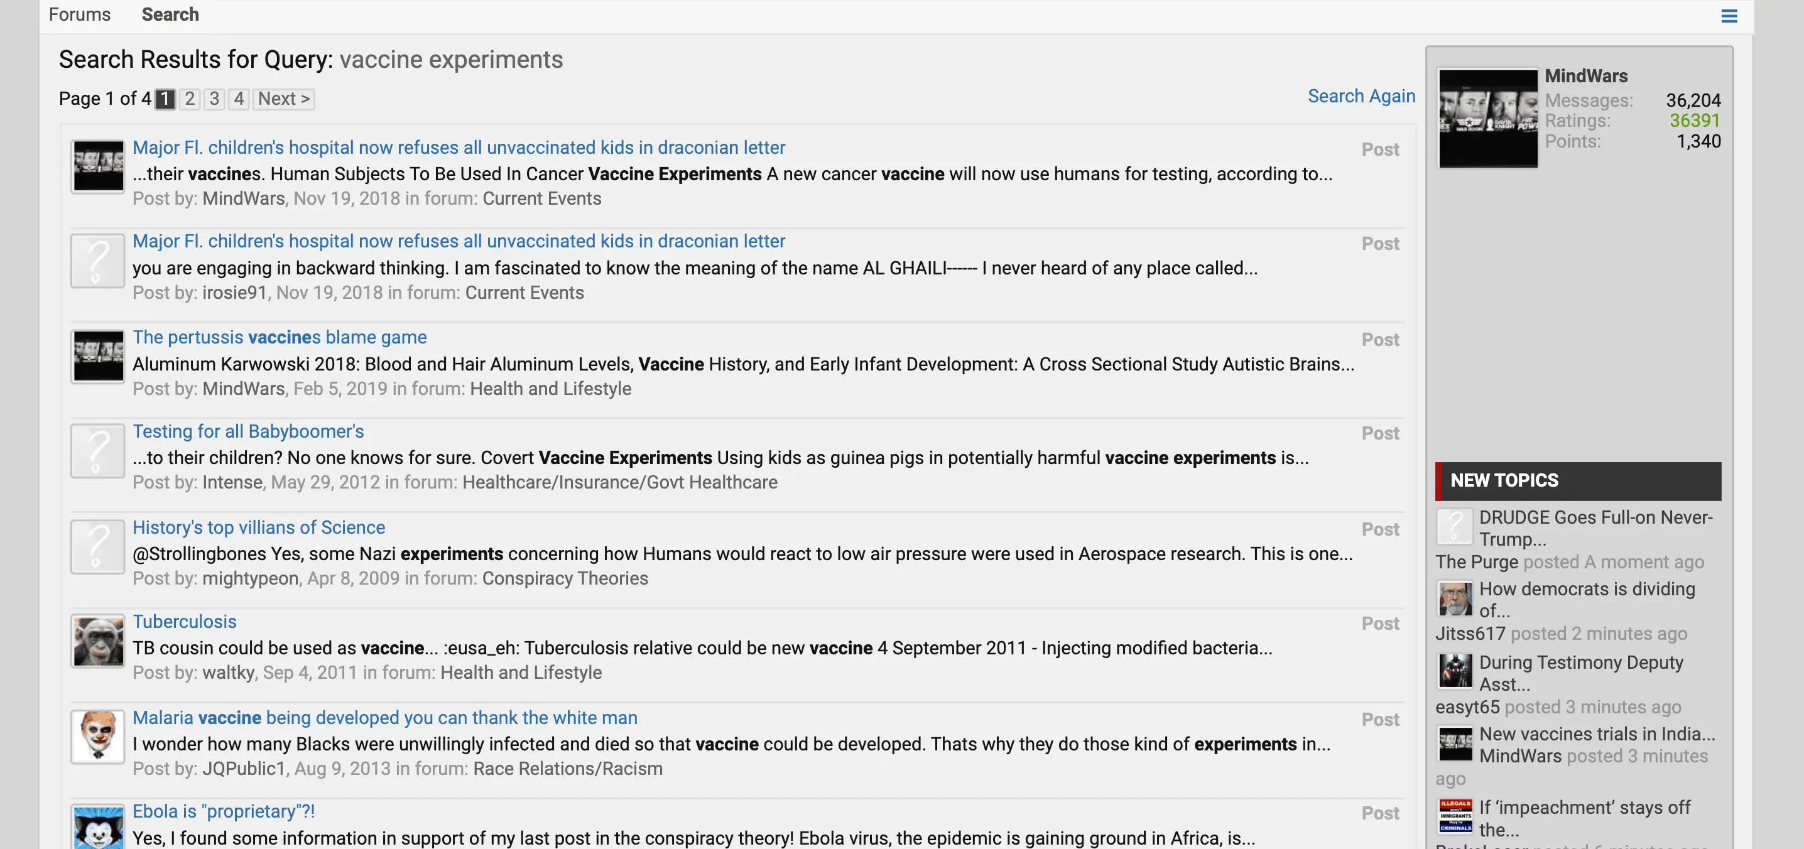Click the Search Again link
Viewport: 1804px width, 849px height.
[x=1361, y=96]
